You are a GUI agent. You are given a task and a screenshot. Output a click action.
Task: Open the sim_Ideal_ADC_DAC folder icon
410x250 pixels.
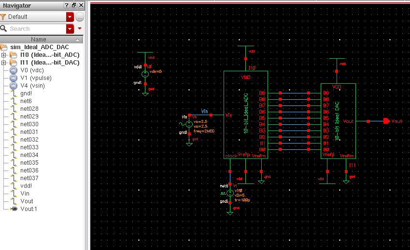point(4,47)
